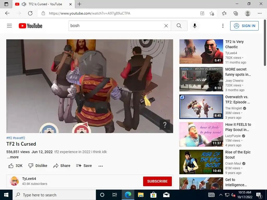
Task: Open The Winglet channel name
Action: [233, 108]
